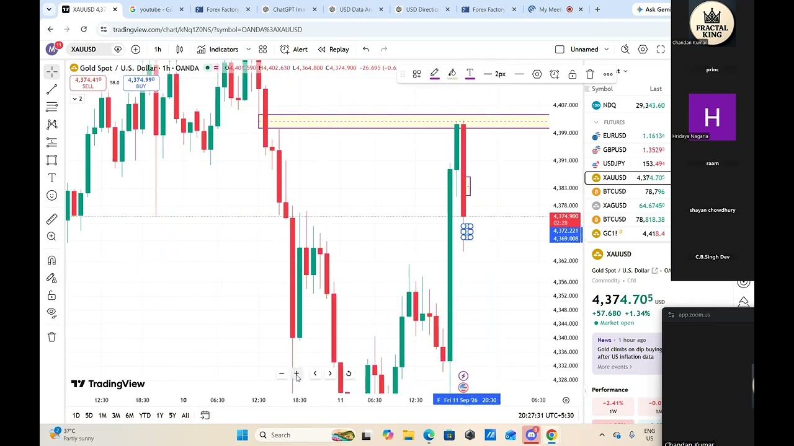
Task: Open the candlestick chart type selector
Action: tap(180, 50)
